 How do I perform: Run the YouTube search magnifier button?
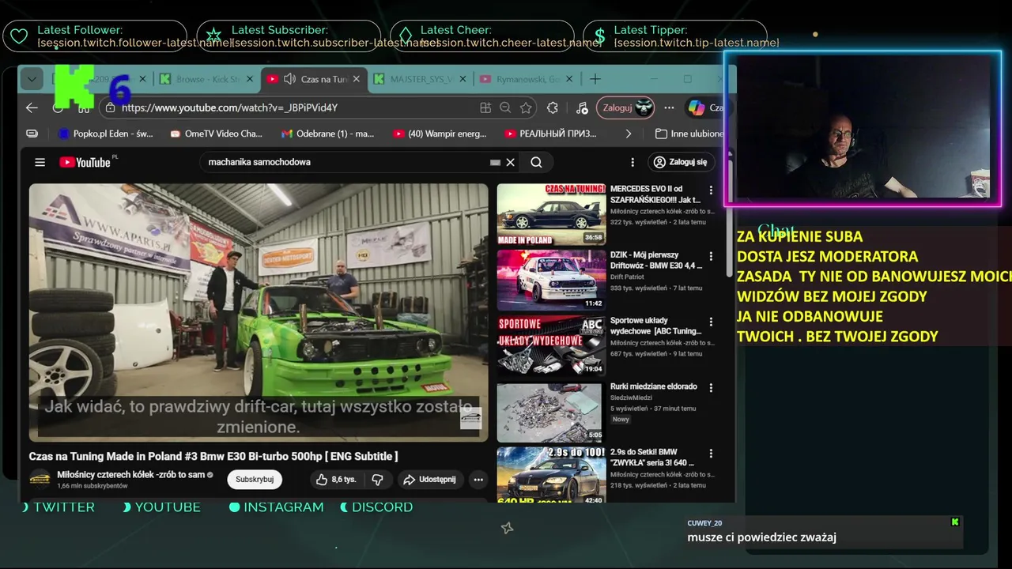(x=536, y=162)
